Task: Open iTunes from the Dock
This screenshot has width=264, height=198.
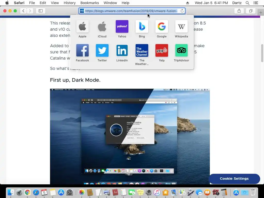Action: 157,192
